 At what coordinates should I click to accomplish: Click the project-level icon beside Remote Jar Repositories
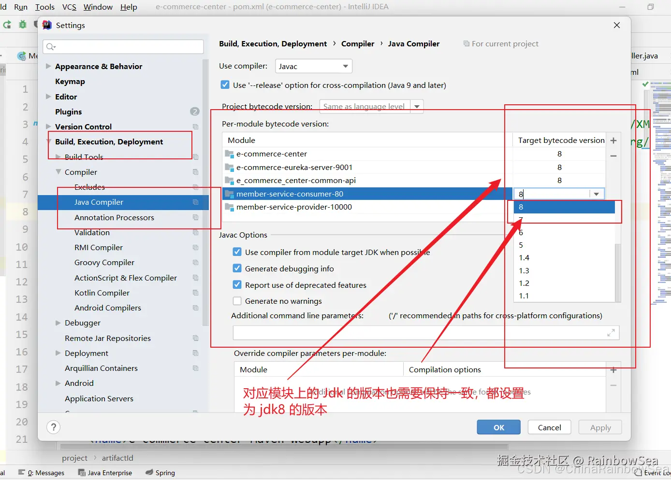pyautogui.click(x=196, y=338)
